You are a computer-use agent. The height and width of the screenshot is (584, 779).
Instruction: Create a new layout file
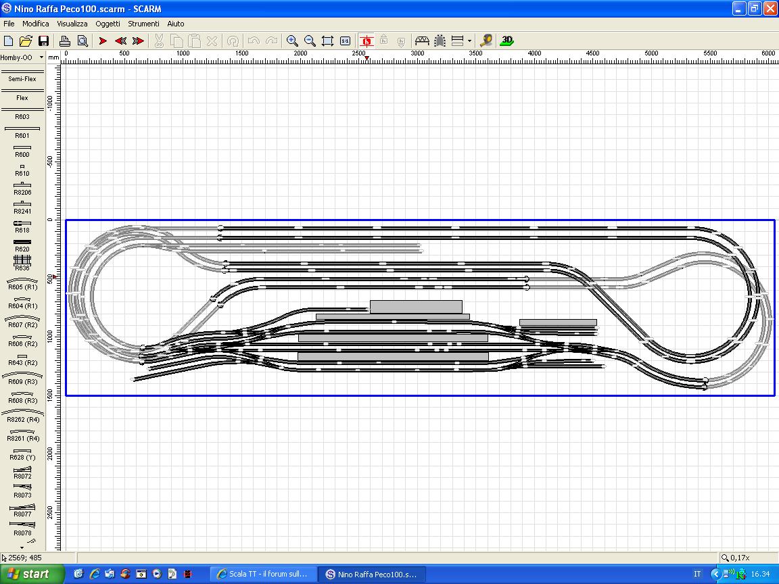coord(8,41)
